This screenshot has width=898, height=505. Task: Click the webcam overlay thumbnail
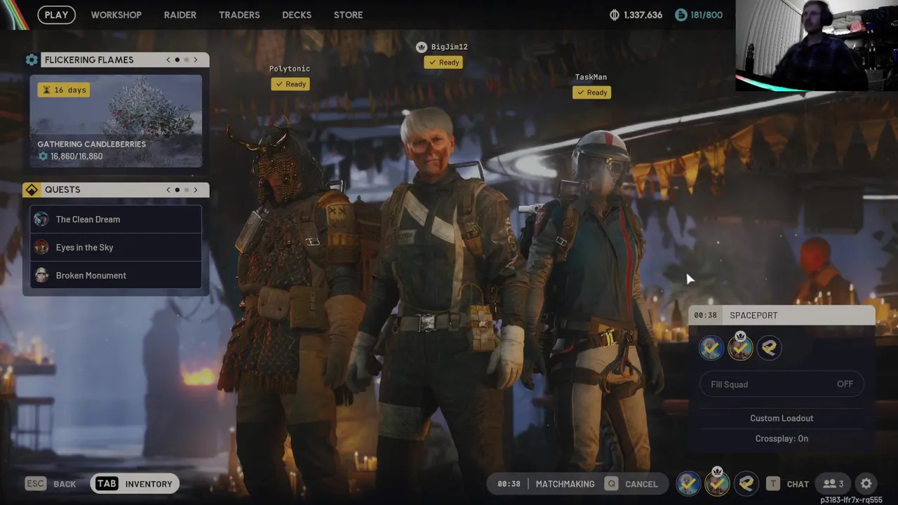817,46
